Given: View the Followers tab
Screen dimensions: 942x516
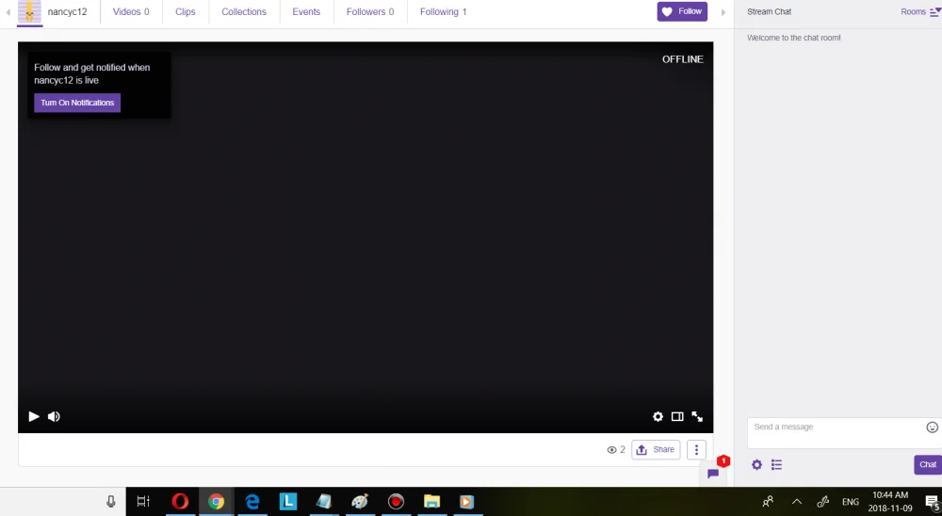Looking at the screenshot, I should pyautogui.click(x=370, y=11).
